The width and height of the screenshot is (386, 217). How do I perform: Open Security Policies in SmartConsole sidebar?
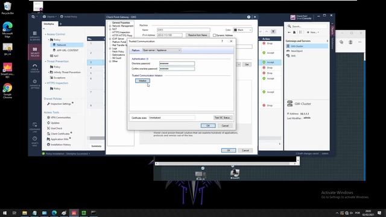pos(35,52)
